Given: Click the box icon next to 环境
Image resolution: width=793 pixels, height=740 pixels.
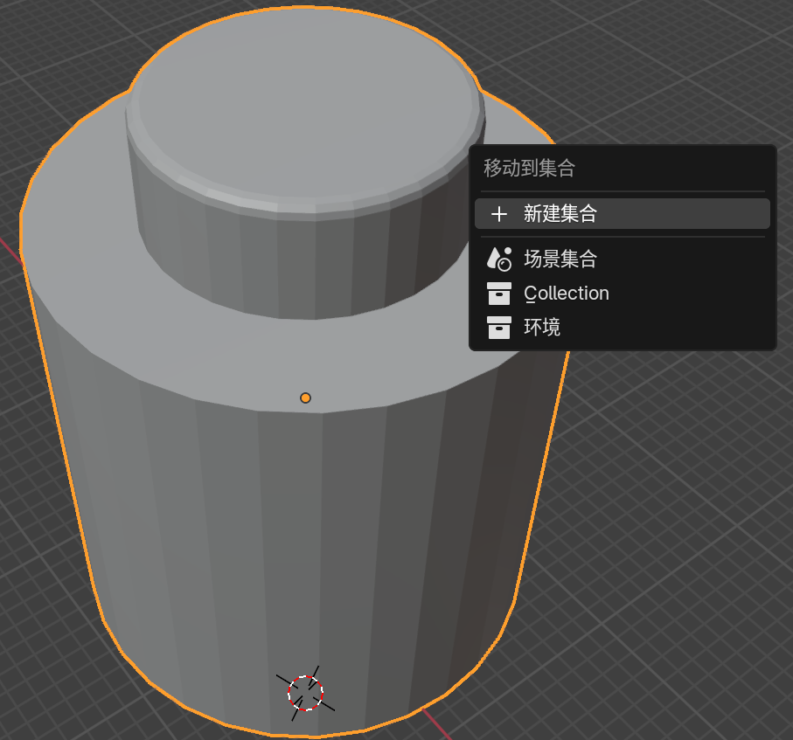Looking at the screenshot, I should coord(499,328).
